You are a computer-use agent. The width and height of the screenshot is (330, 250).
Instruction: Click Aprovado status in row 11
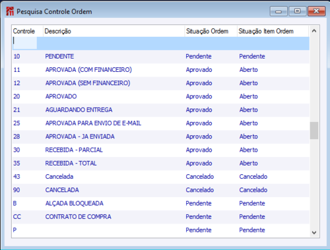199,70
